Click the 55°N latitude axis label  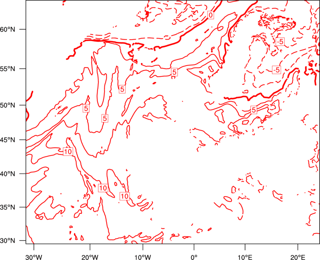click(8, 69)
